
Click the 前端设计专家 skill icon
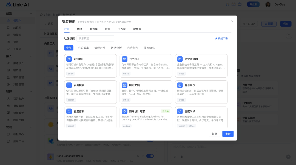point(124,111)
